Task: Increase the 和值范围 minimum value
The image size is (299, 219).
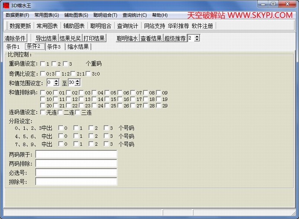Action: click(x=56, y=81)
